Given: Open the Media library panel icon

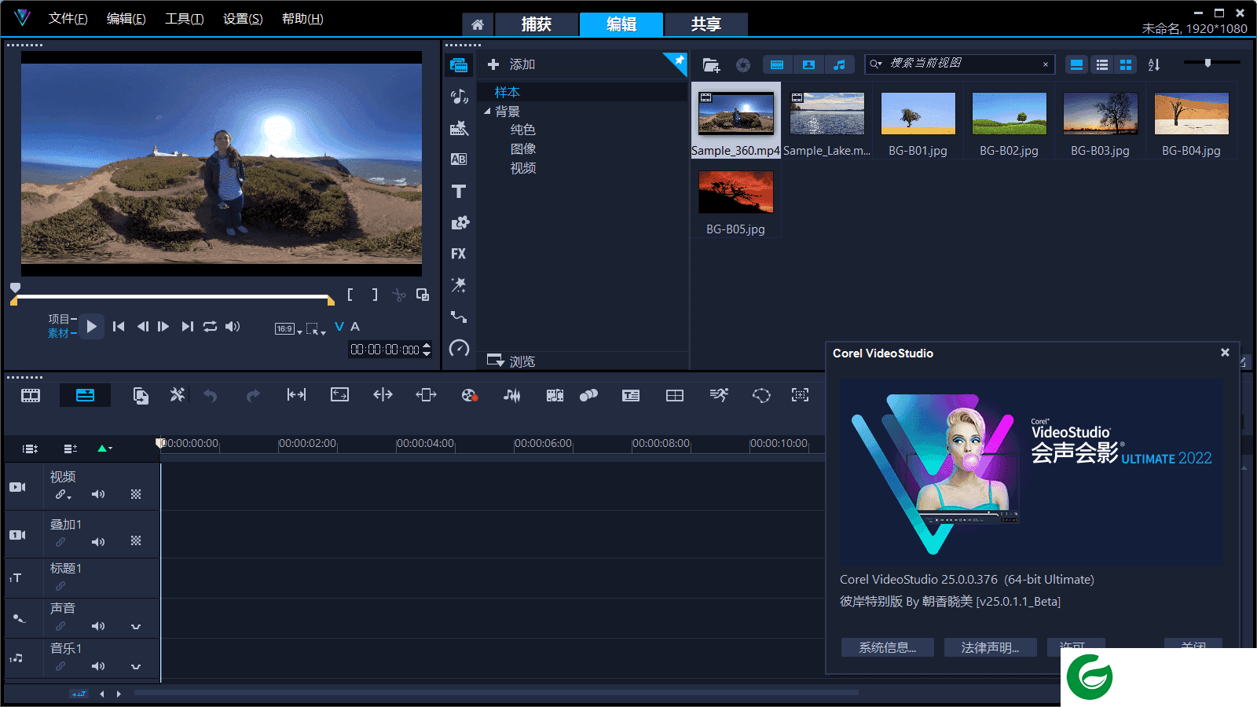Looking at the screenshot, I should pyautogui.click(x=459, y=65).
